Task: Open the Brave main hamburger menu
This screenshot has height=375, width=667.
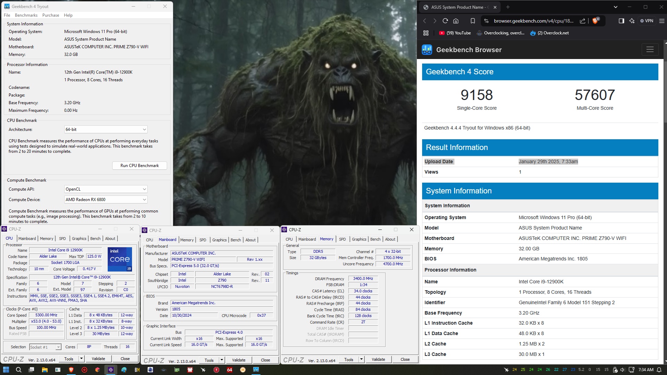Action: tap(661, 21)
